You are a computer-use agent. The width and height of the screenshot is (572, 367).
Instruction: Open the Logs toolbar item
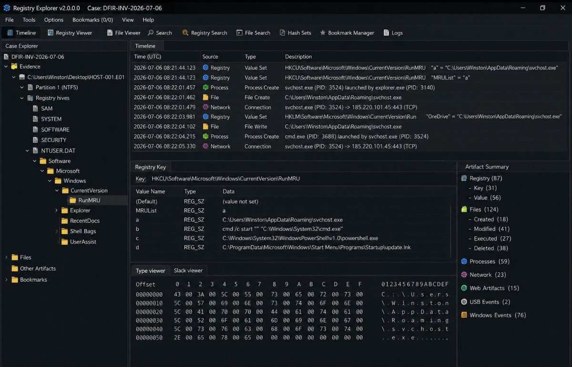pyautogui.click(x=392, y=33)
